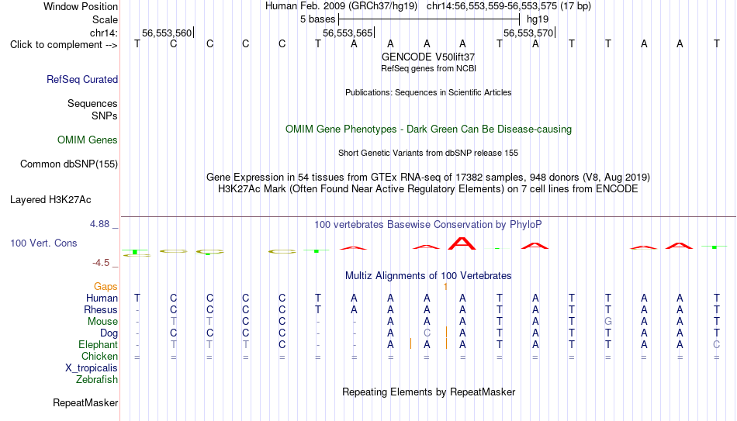Select the Elephant species label
The height and width of the screenshot is (421, 737).
point(98,345)
